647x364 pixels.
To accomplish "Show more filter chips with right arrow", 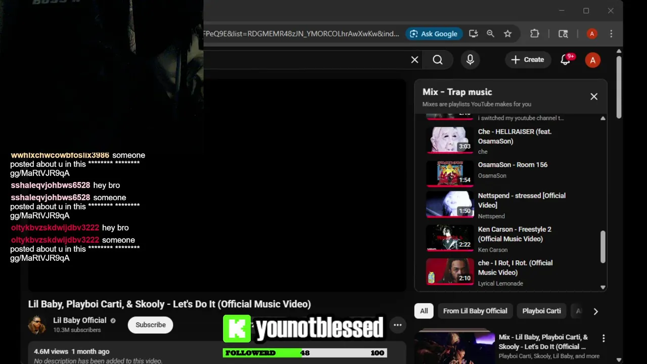I will (x=595, y=311).
